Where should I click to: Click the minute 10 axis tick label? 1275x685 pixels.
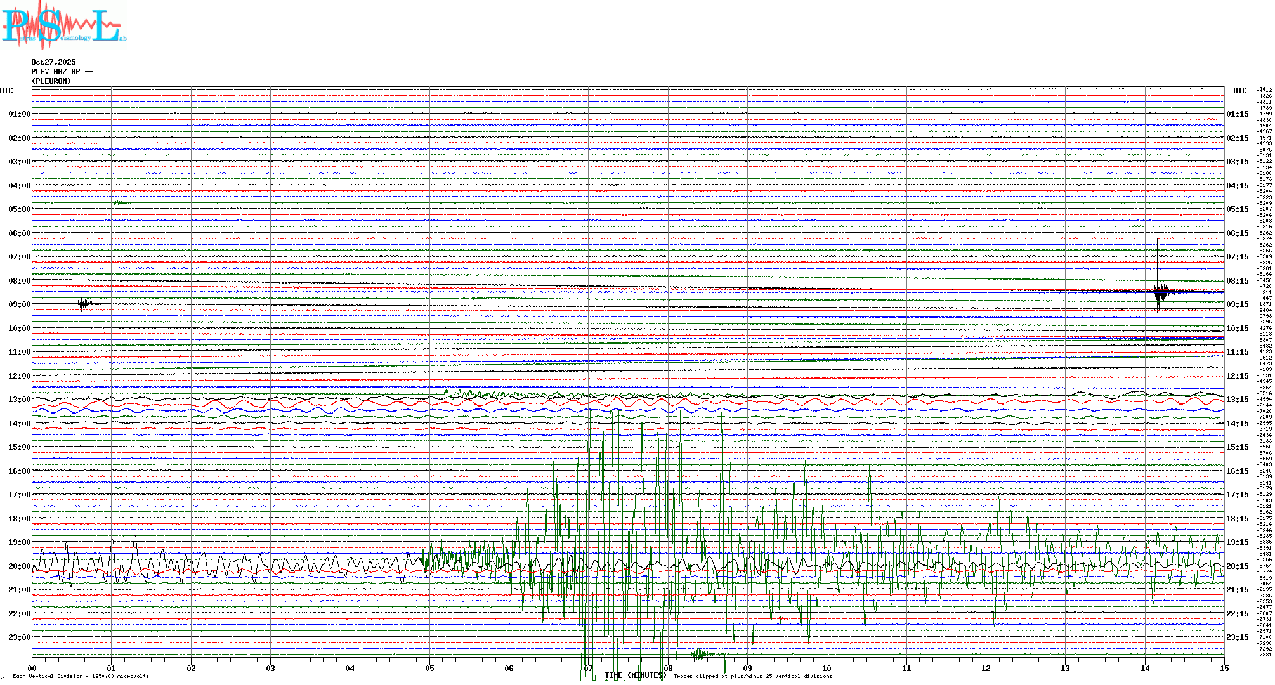pyautogui.click(x=827, y=668)
